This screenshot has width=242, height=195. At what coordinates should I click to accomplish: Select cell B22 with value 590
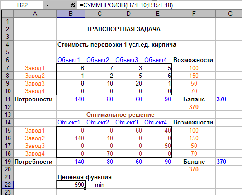pos(71,185)
